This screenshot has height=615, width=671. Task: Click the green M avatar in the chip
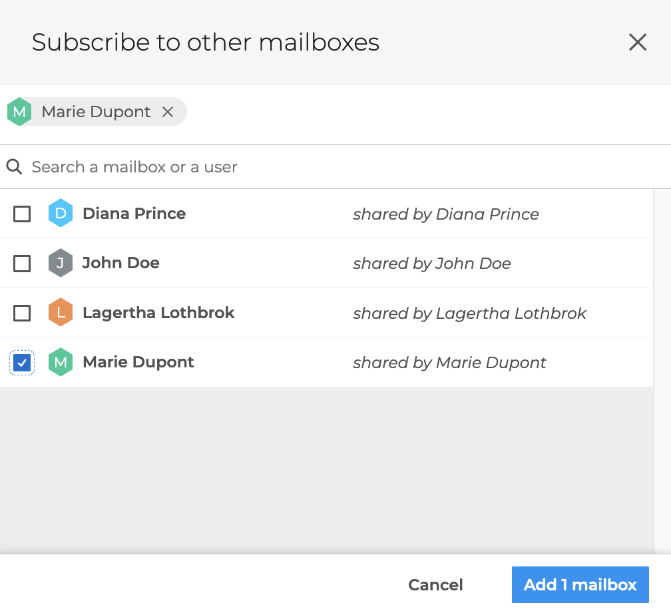[x=19, y=112]
